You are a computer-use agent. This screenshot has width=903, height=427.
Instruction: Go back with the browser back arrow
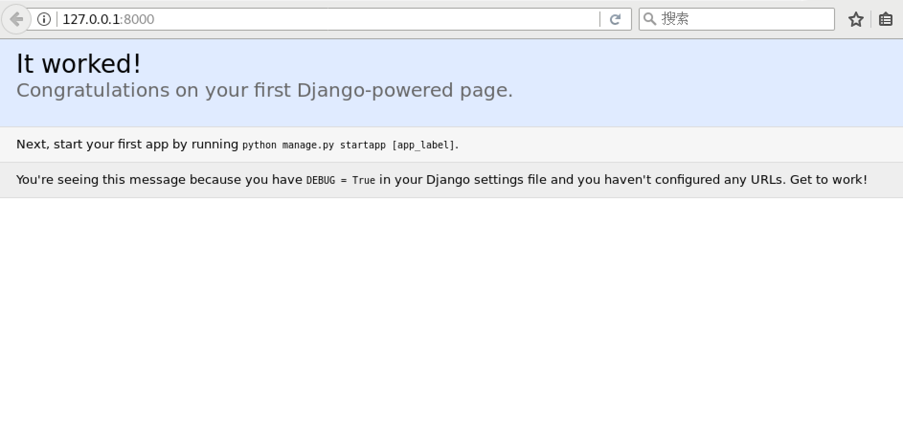16,19
